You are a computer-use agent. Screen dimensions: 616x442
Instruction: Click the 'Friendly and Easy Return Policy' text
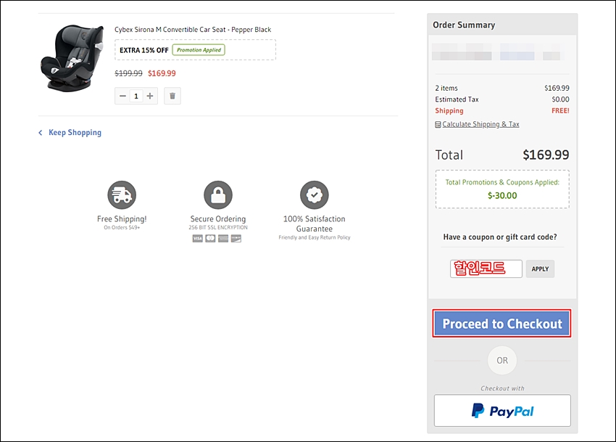pyautogui.click(x=315, y=237)
